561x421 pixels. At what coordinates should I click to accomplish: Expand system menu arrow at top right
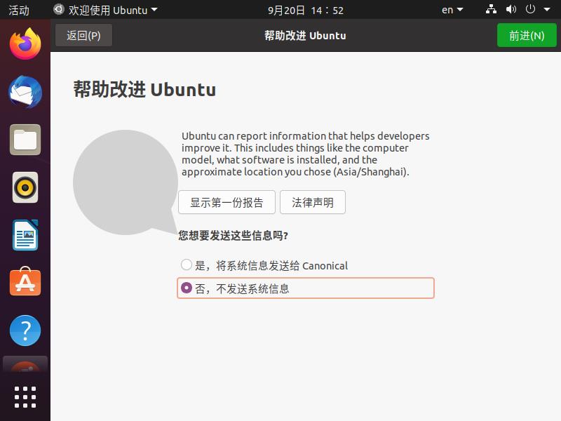click(x=547, y=10)
